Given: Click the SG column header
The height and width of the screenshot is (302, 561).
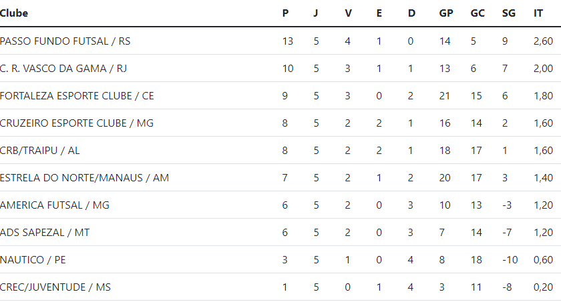Looking at the screenshot, I should pyautogui.click(x=508, y=13).
